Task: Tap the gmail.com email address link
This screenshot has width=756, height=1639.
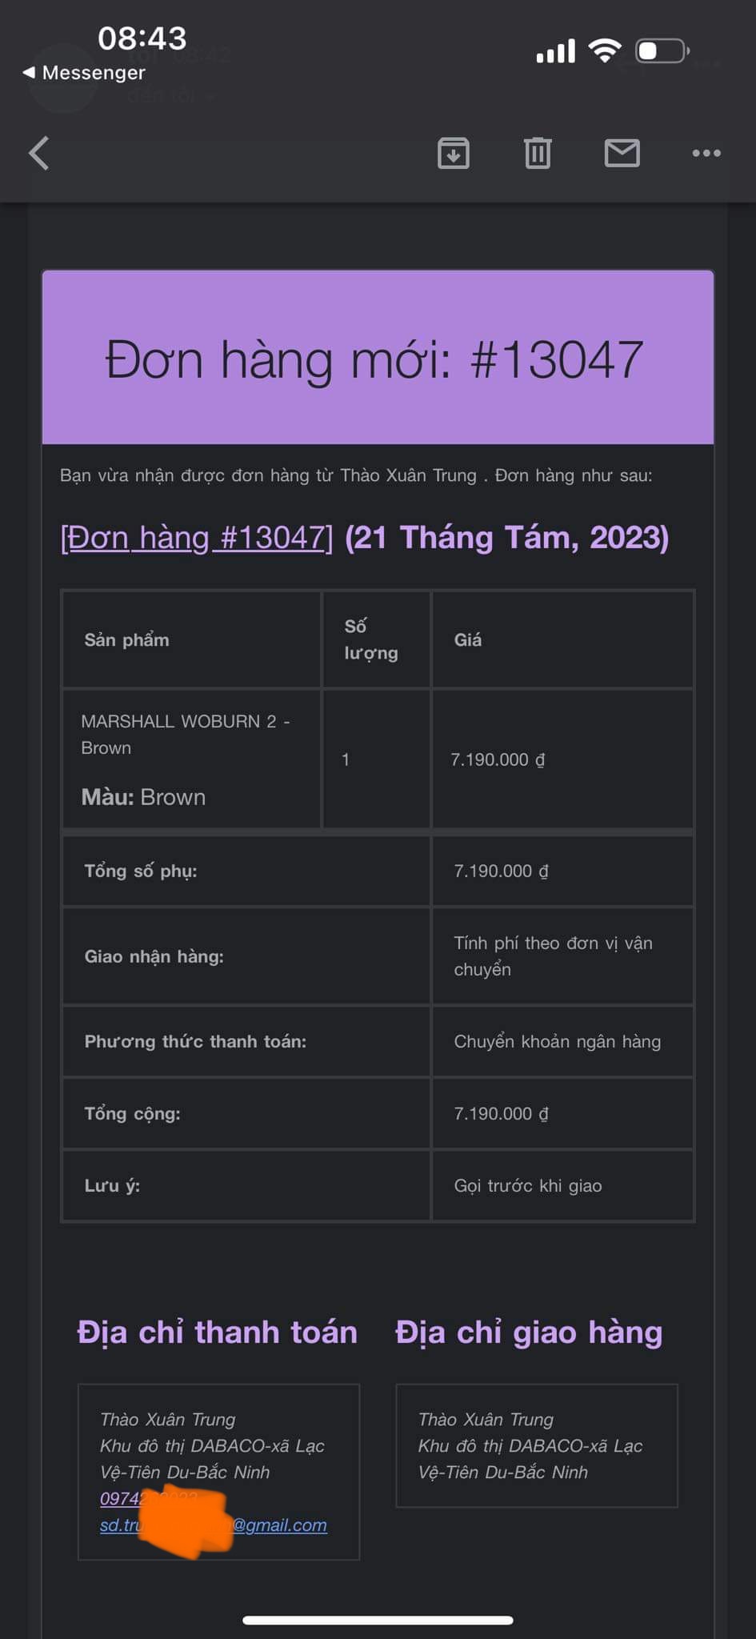Action: point(213,1525)
